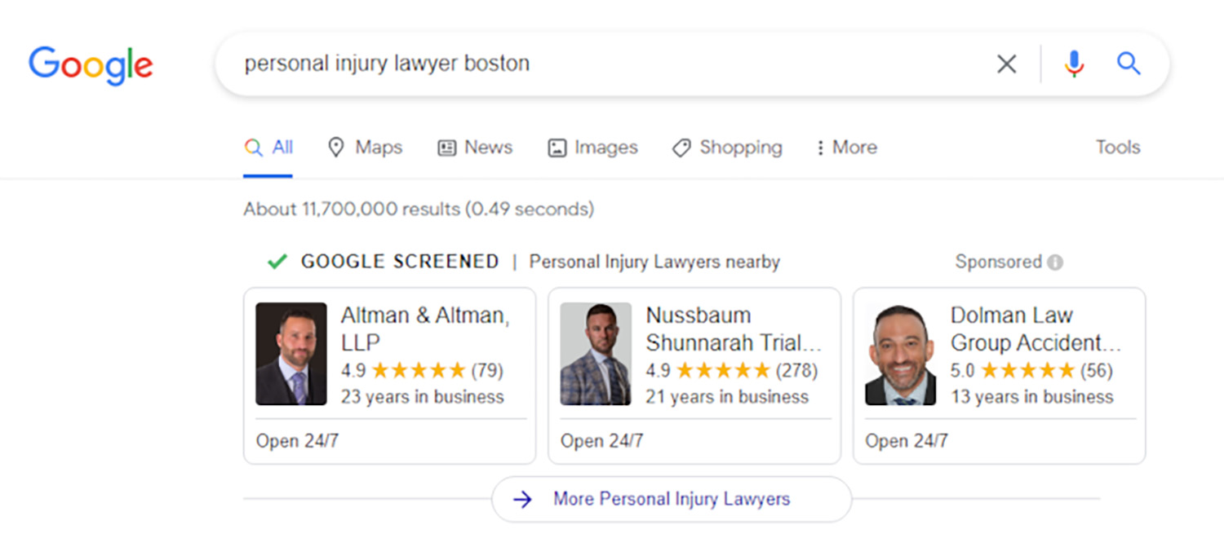
Task: Click the green Google Screened checkmark
Action: [277, 261]
